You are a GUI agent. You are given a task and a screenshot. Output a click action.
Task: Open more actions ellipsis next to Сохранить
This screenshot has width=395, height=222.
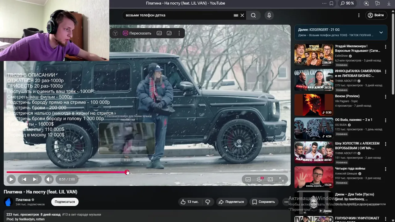tap(286, 202)
